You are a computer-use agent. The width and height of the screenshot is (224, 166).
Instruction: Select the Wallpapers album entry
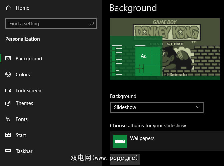(x=142, y=138)
